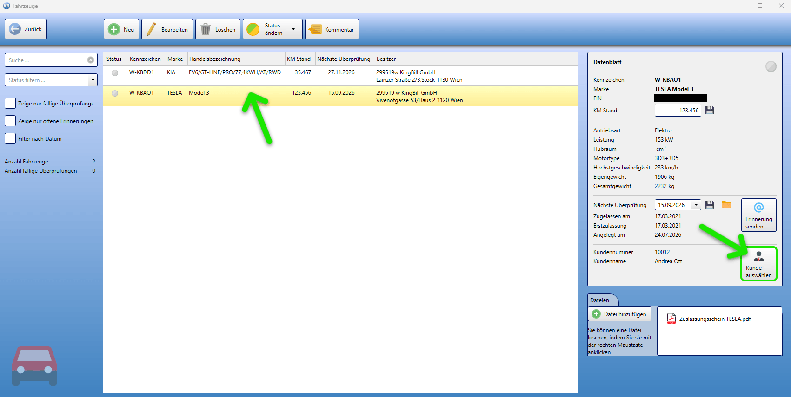Delete the vehicle using Löschen
This screenshot has width=791, height=397.
218,29
